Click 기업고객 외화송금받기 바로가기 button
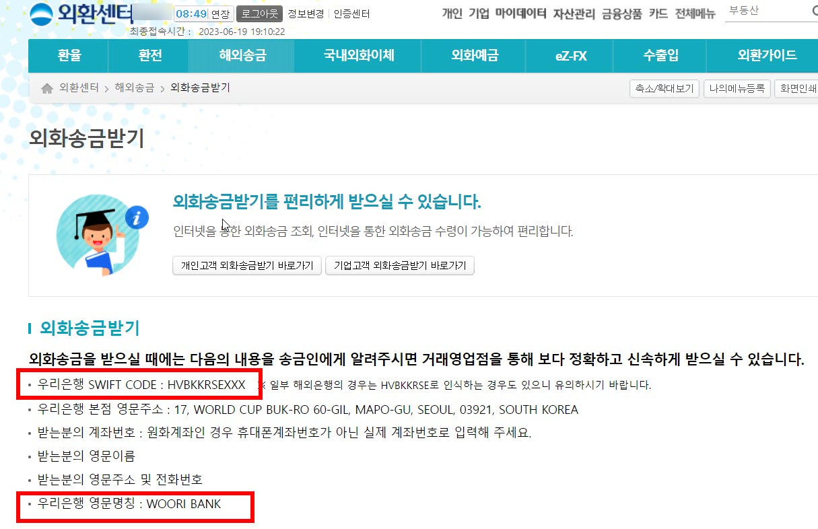 point(400,266)
